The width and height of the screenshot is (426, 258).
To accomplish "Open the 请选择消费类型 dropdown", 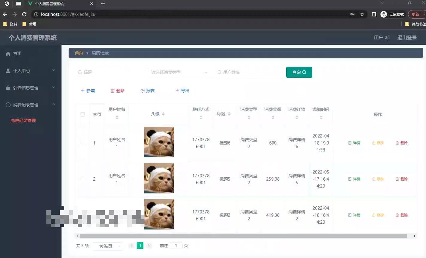I will coord(179,72).
